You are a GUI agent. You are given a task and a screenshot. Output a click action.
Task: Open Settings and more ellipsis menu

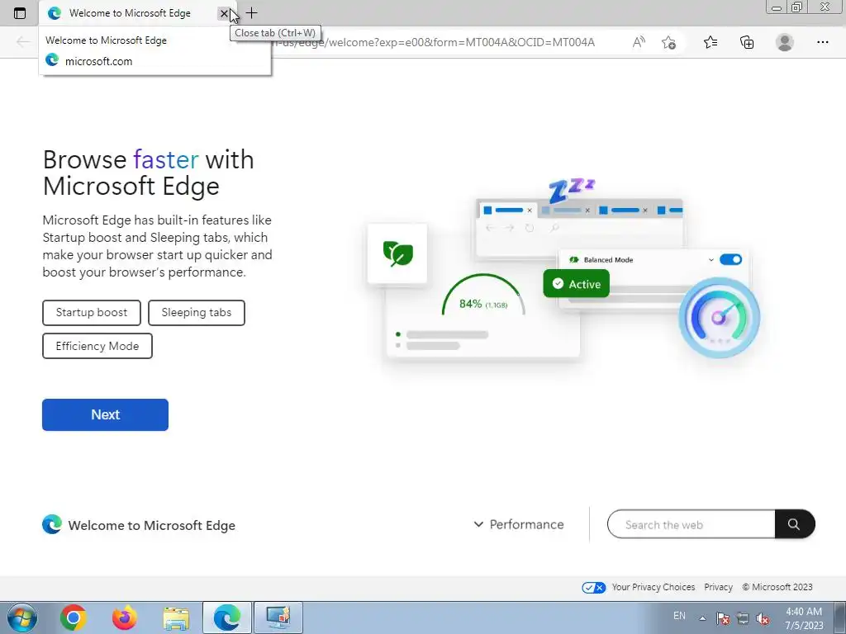(x=822, y=42)
